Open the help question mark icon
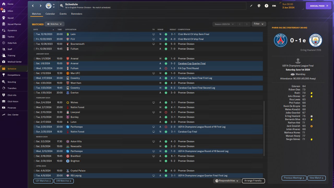The width and height of the screenshot is (334, 188). (266, 6)
